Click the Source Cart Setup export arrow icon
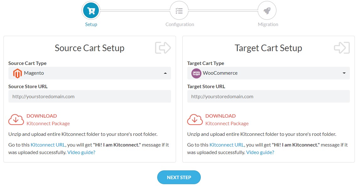This screenshot has width=358, height=187. [163, 48]
